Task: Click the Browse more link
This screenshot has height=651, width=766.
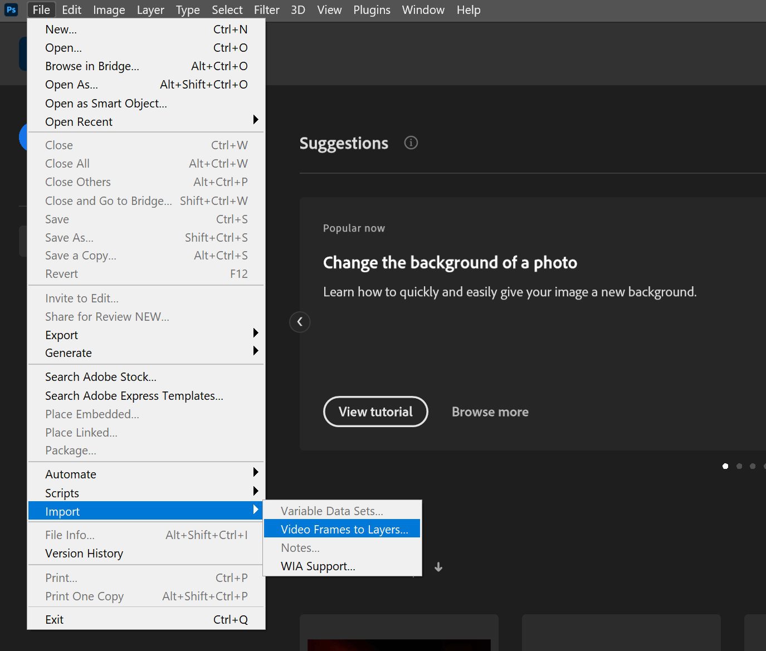Action: point(490,412)
